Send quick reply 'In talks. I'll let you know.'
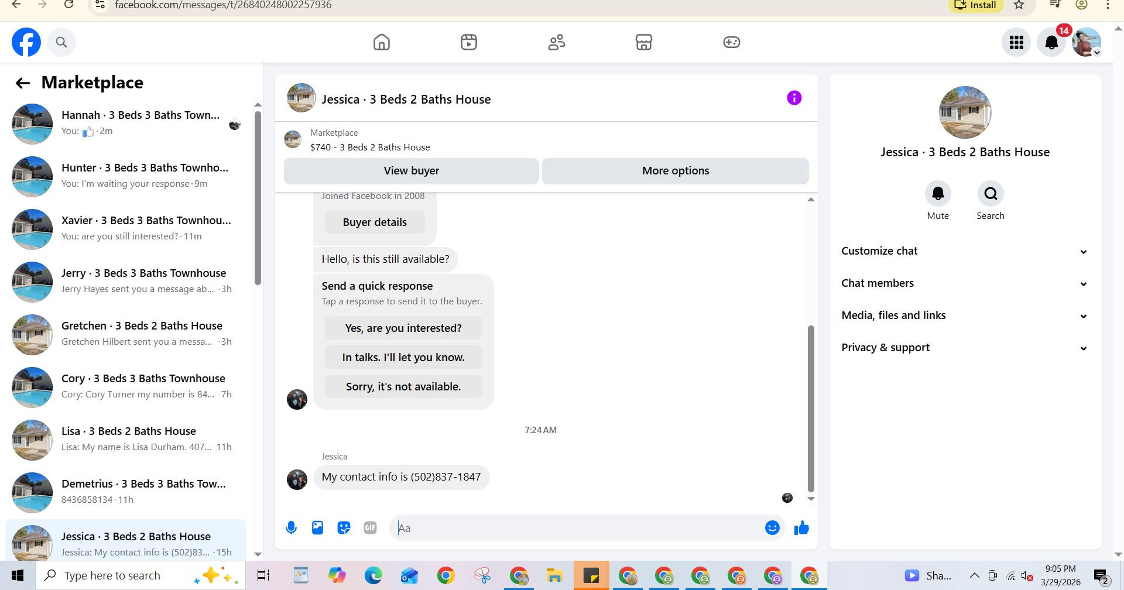Screen dimensions: 1124x590 [x=403, y=358]
